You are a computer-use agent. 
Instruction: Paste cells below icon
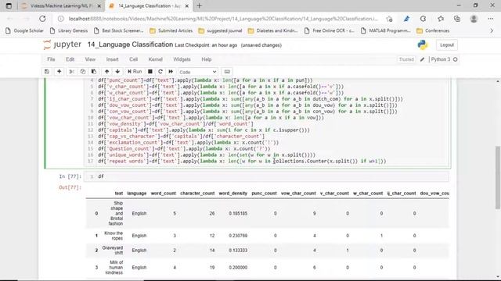pyautogui.click(x=94, y=72)
